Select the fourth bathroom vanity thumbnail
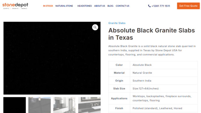Image resolution: width=201 pixels, height=113 pixels. 90,105
